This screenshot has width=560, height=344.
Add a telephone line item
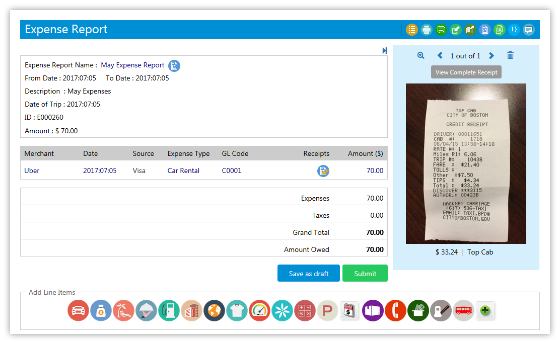395,310
